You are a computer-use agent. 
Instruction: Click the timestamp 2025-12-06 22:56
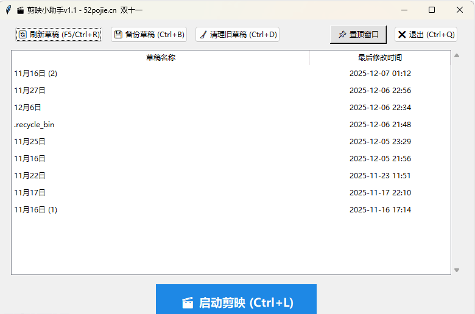click(380, 91)
